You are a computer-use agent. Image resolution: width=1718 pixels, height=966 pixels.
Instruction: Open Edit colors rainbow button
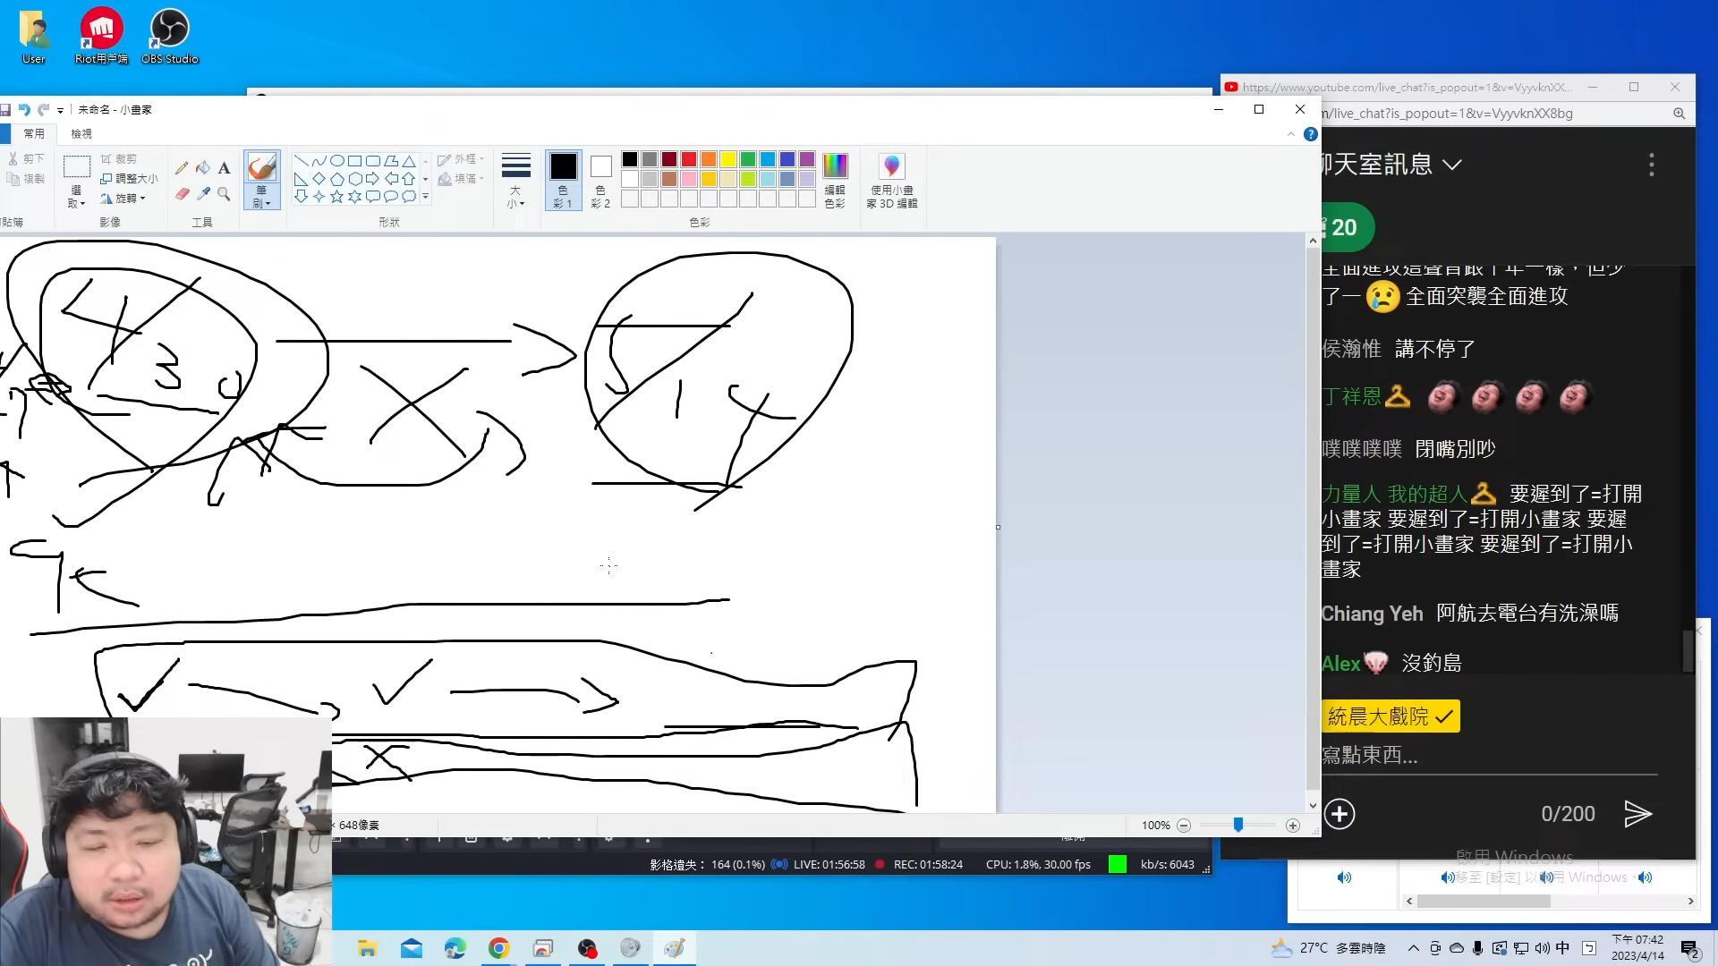(835, 180)
